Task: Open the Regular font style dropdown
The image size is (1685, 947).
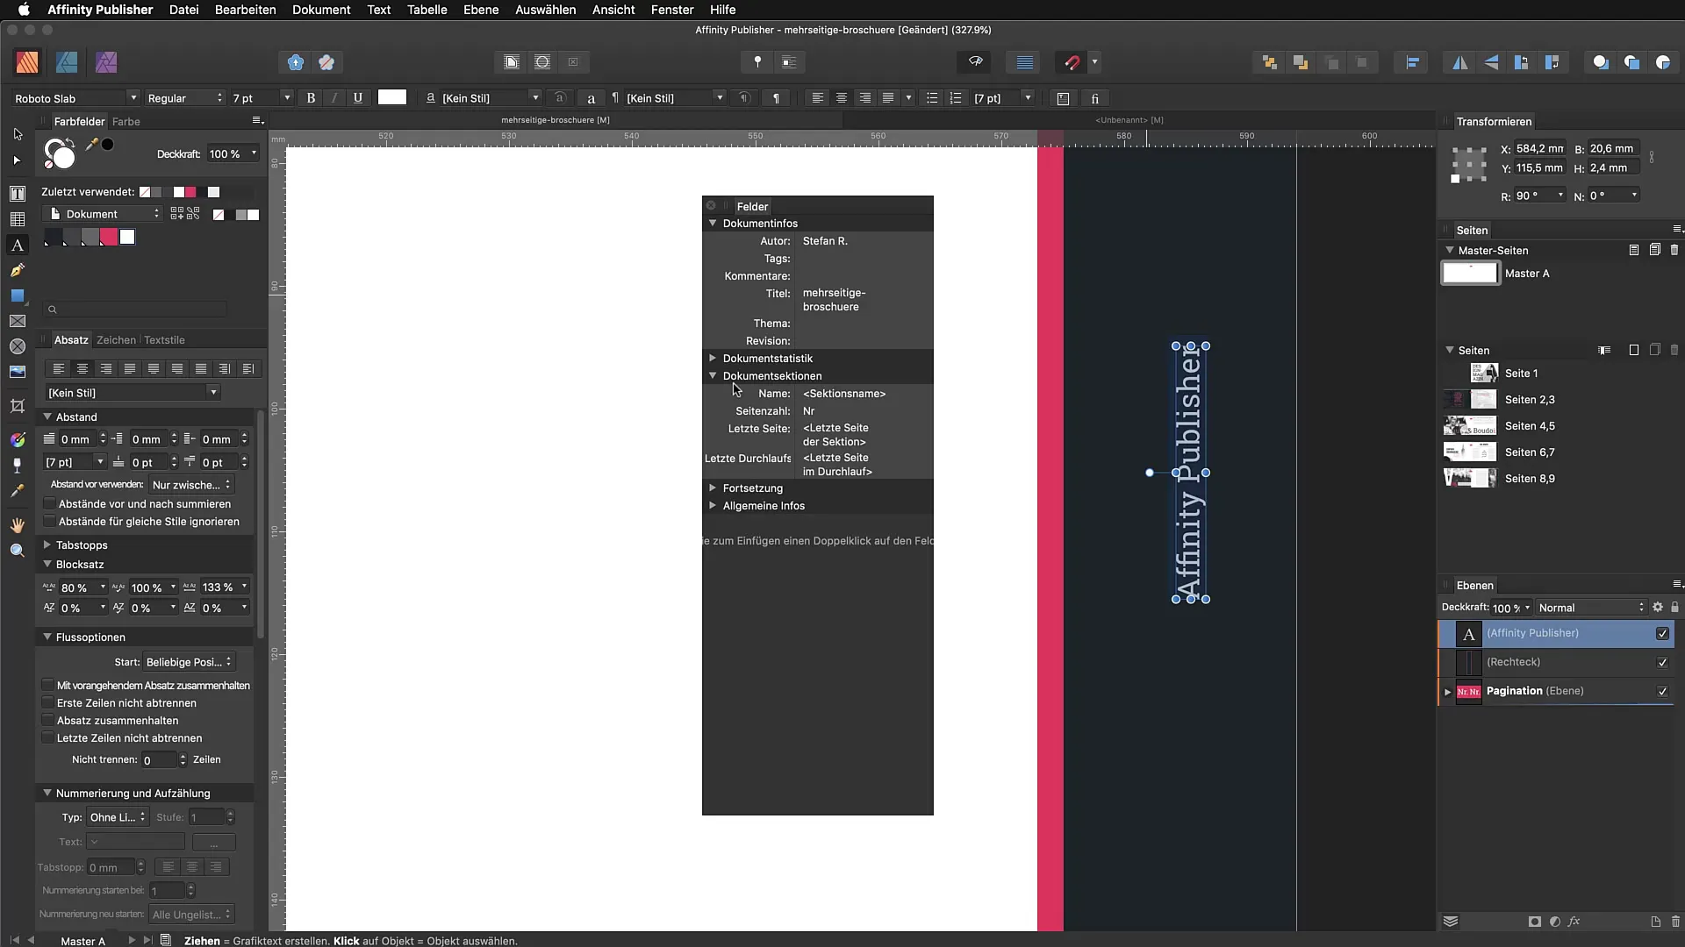Action: pos(184,98)
